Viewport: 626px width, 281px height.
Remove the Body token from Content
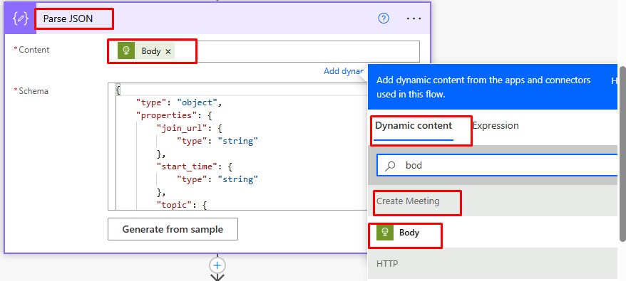[x=168, y=51]
